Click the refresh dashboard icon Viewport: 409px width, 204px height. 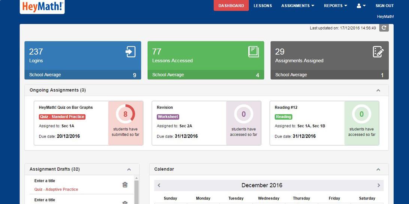click(384, 28)
